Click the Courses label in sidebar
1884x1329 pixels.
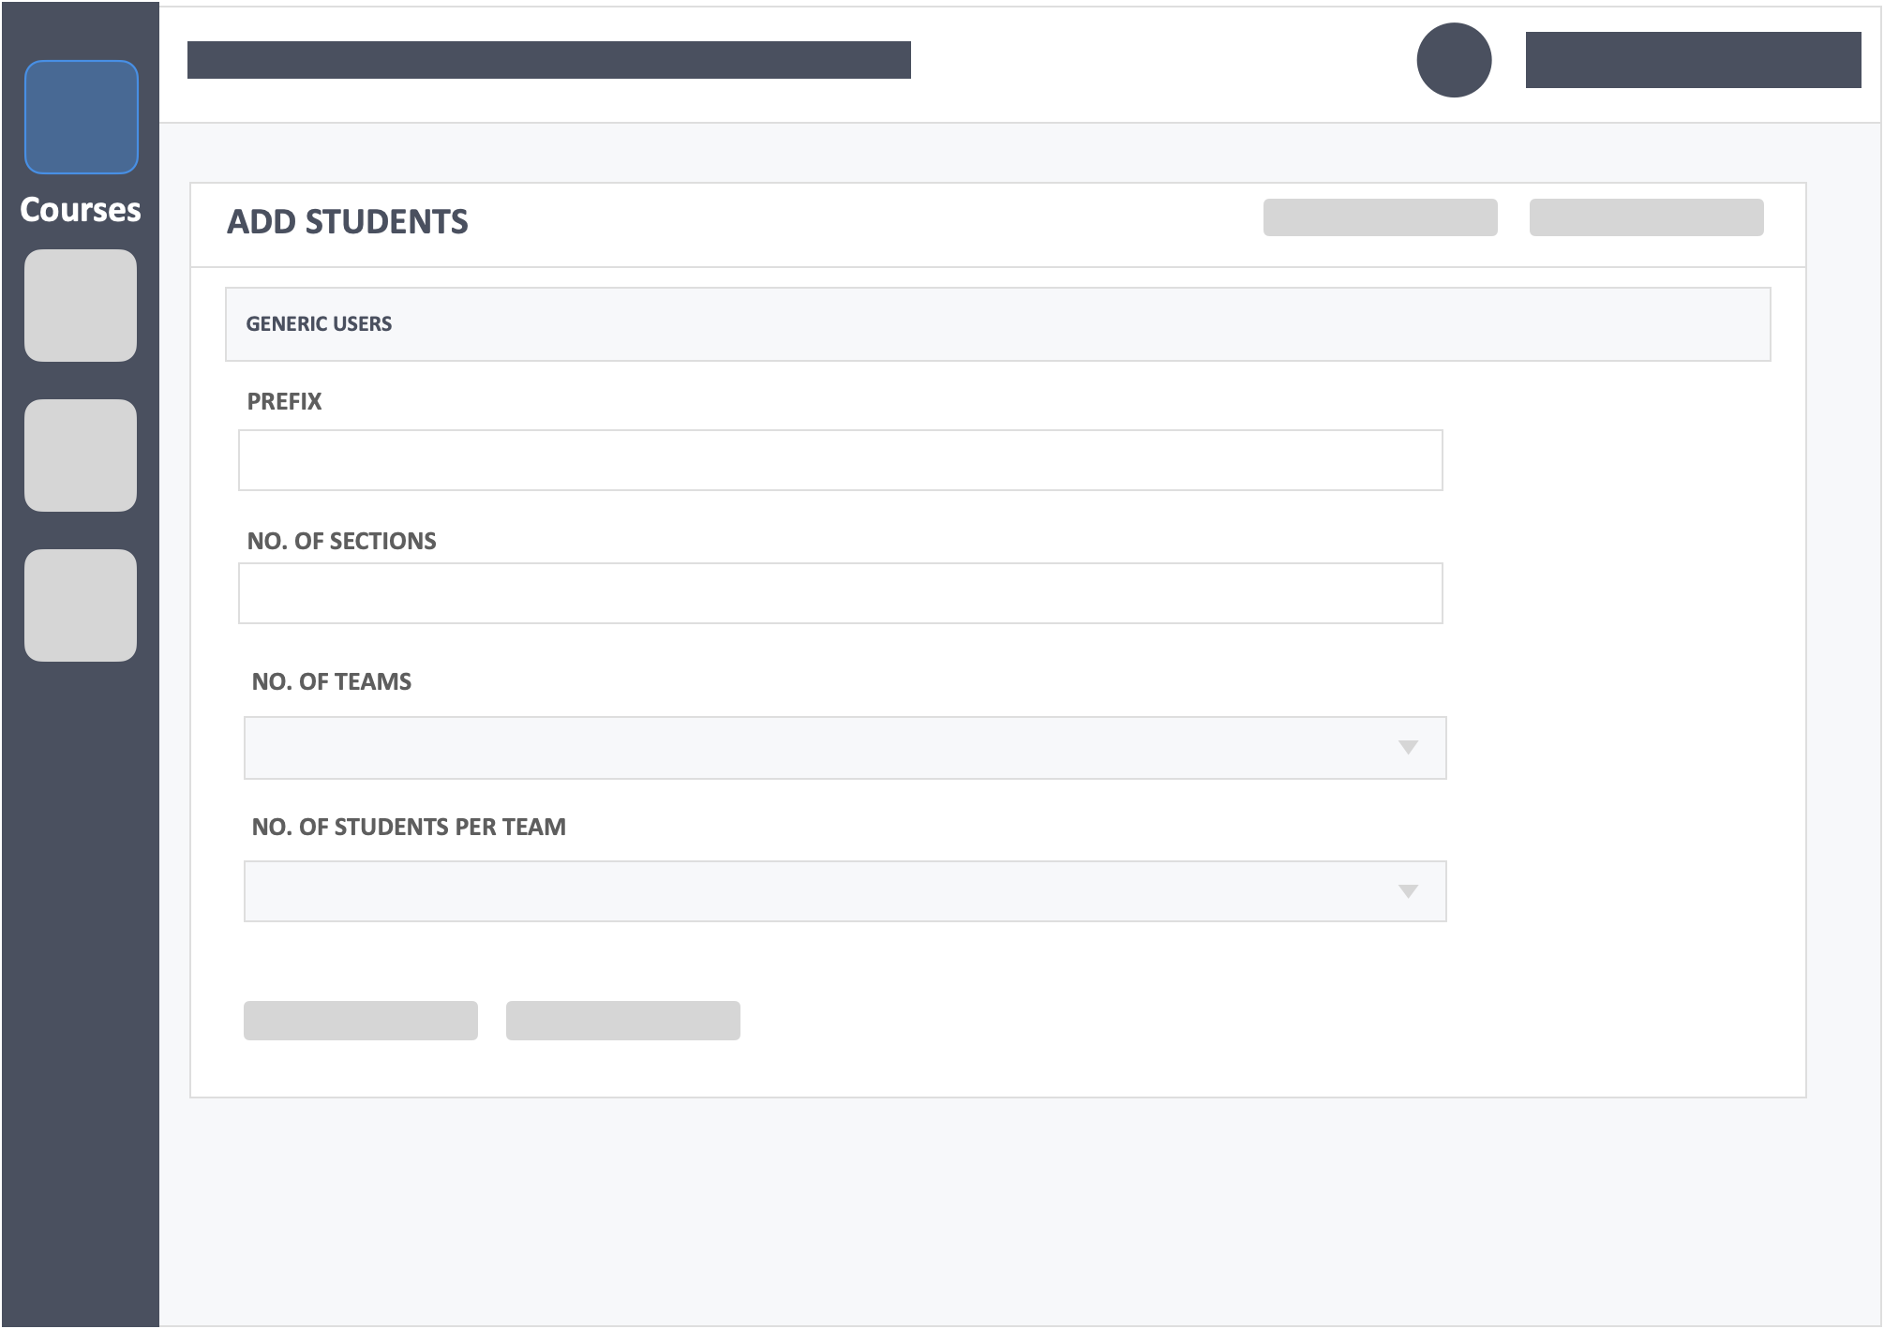81,210
